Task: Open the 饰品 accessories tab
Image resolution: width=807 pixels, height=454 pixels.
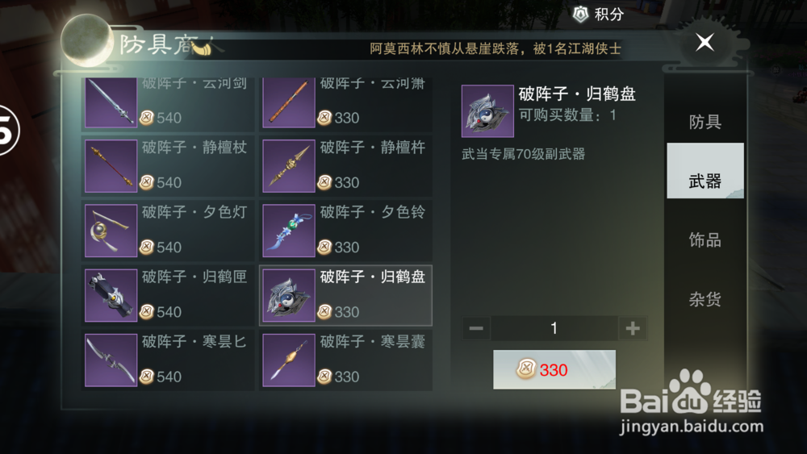Action: click(705, 239)
